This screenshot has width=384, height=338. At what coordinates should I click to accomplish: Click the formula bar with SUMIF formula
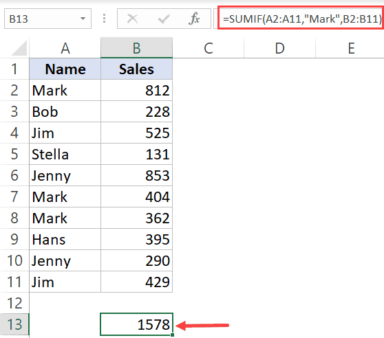click(301, 19)
